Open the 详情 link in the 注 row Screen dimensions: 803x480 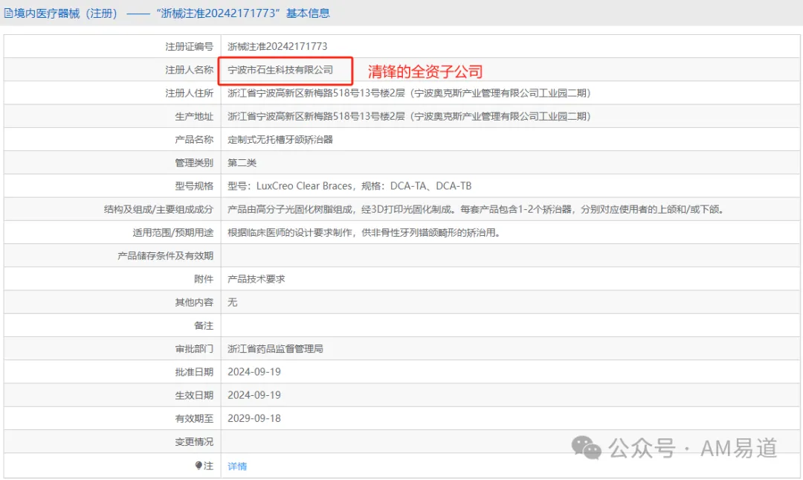237,466
